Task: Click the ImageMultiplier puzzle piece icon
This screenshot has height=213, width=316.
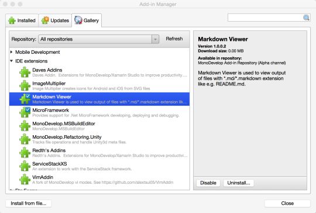Action: pos(25,85)
